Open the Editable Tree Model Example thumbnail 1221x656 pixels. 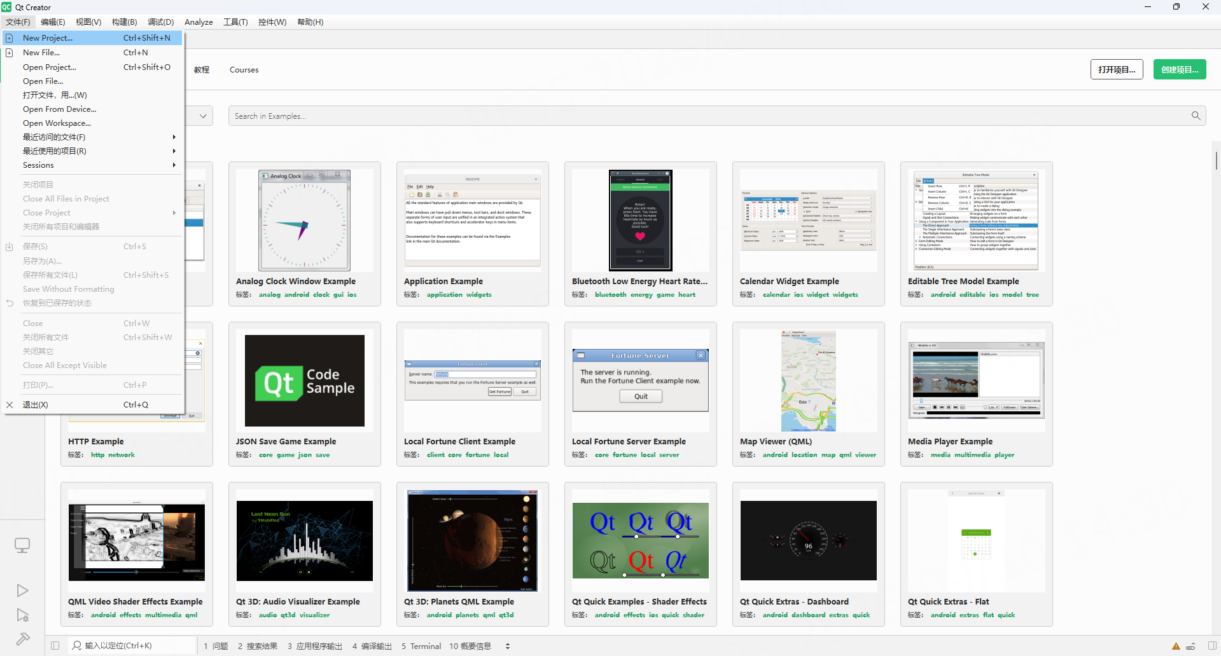coord(977,221)
